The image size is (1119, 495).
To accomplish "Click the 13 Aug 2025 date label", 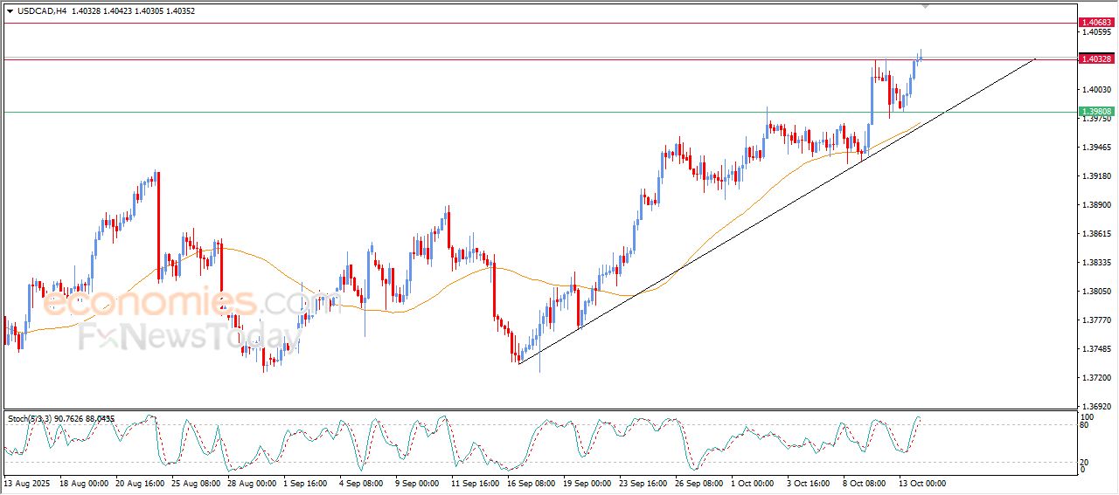I will (27, 483).
